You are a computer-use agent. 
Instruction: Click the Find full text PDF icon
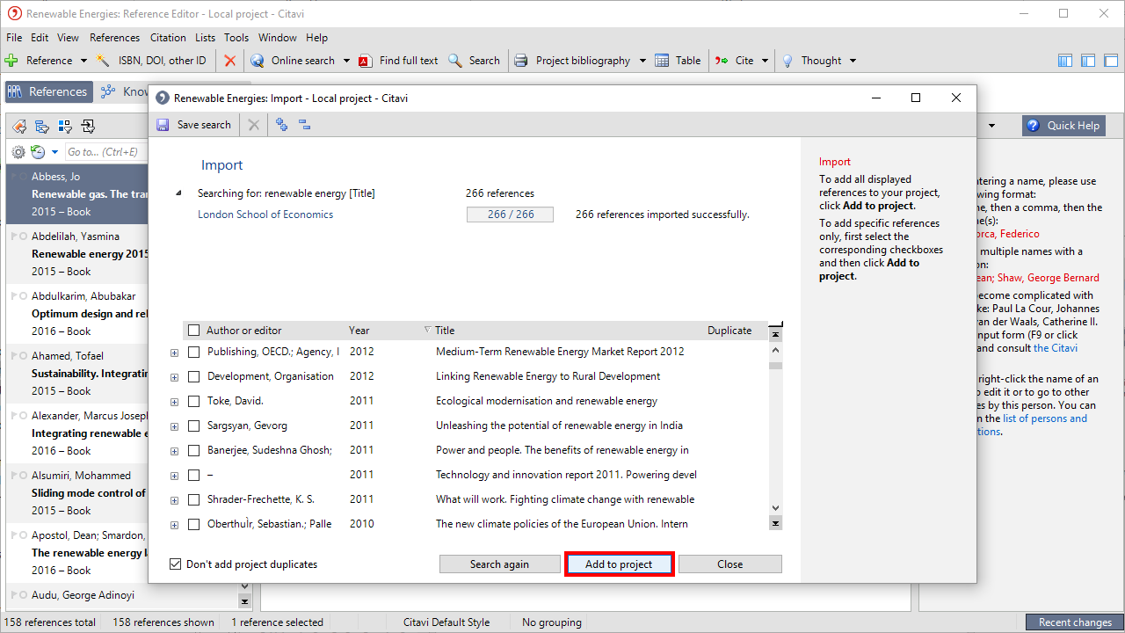366,61
